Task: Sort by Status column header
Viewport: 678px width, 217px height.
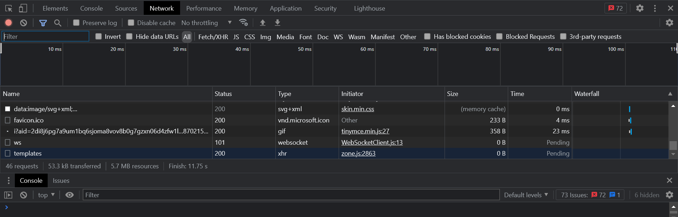Action: coord(244,94)
